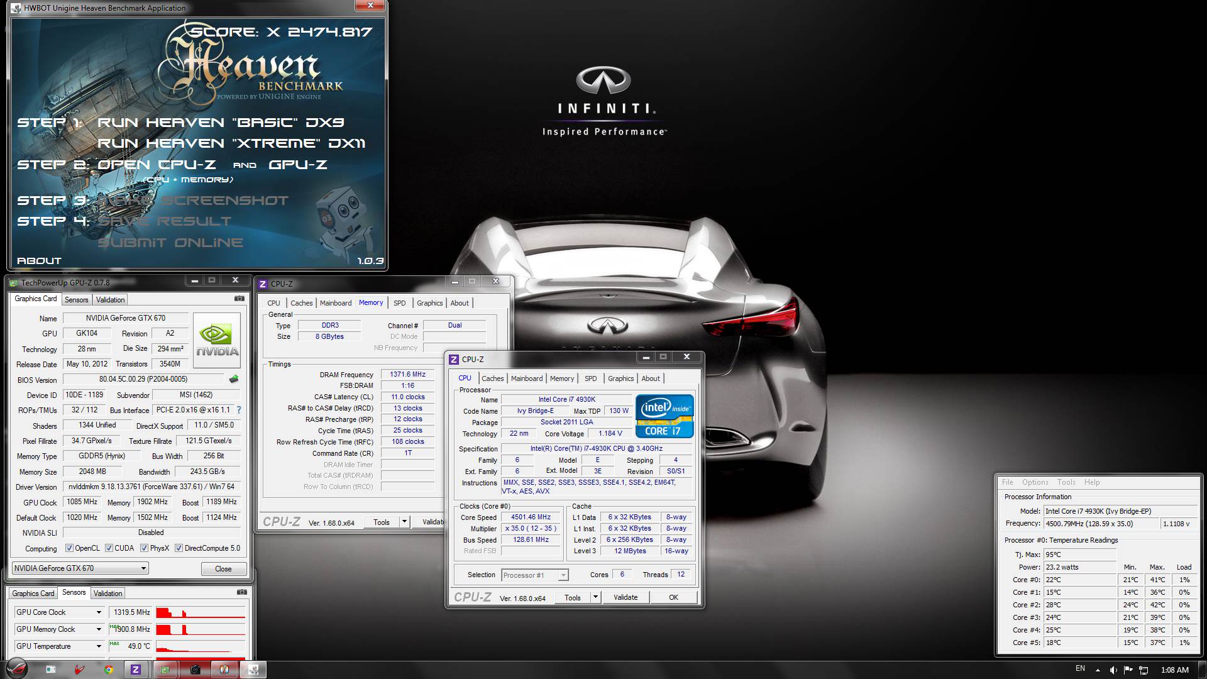Click the GPU-Z Close button
Viewport: 1207px width, 679px height.
click(223, 568)
